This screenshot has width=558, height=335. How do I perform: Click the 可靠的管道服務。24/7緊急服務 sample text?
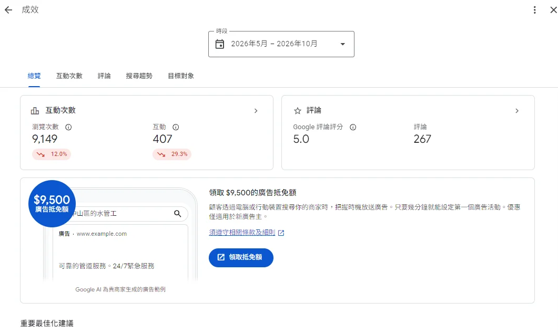(106, 266)
